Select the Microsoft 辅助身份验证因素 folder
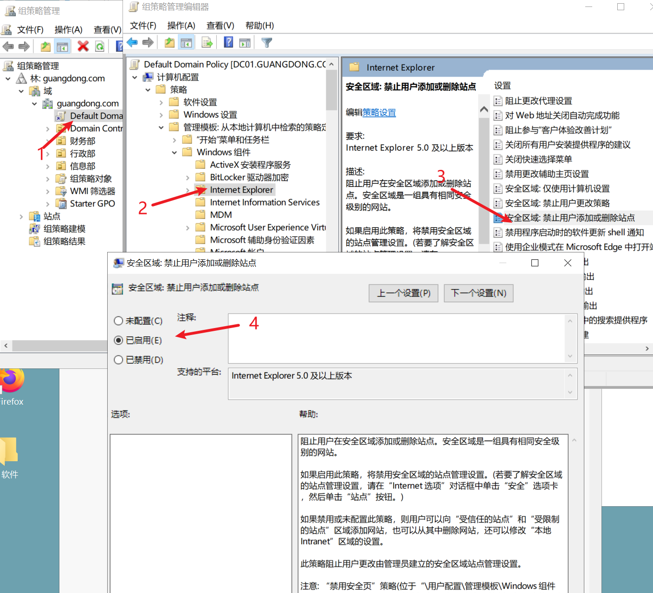Image resolution: width=653 pixels, height=593 pixels. [262, 240]
